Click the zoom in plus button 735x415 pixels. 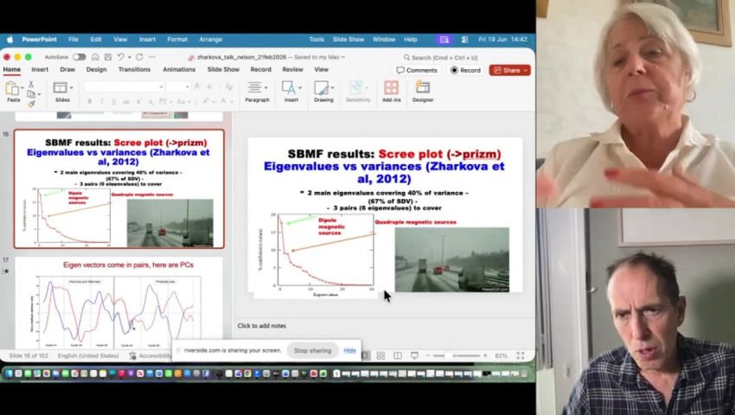pyautogui.click(x=485, y=356)
